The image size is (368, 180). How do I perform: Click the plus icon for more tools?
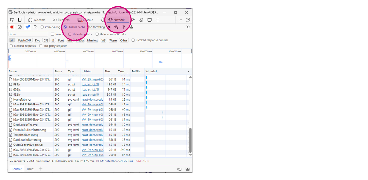point(158,20)
